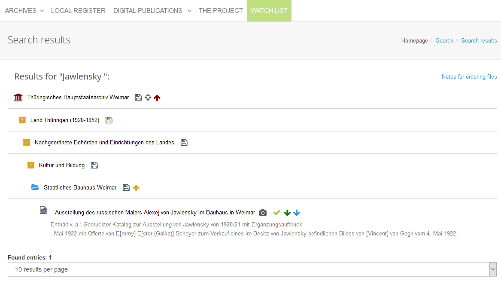The width and height of the screenshot is (501, 281).
Task: Save the Land Thüringen (1920-1952) entry
Action: point(109,120)
